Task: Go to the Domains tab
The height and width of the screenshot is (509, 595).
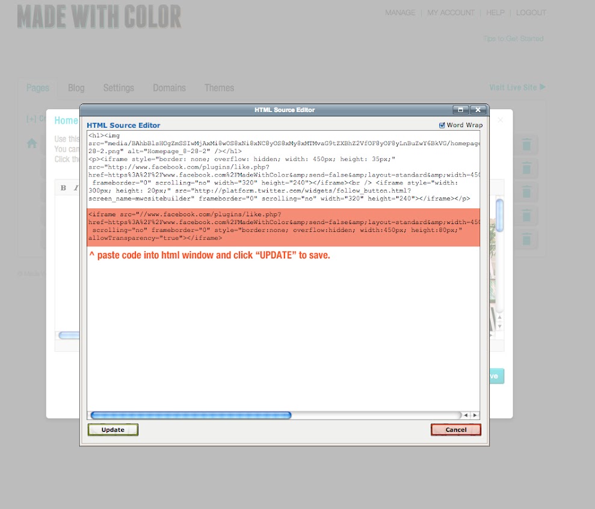Action: pos(169,88)
